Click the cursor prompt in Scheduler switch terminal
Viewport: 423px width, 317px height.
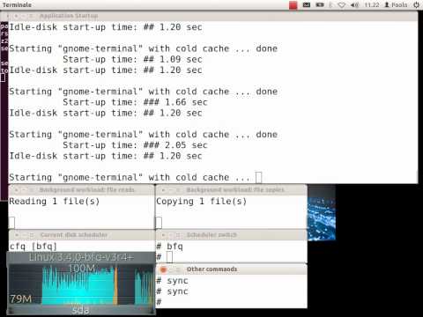169,257
